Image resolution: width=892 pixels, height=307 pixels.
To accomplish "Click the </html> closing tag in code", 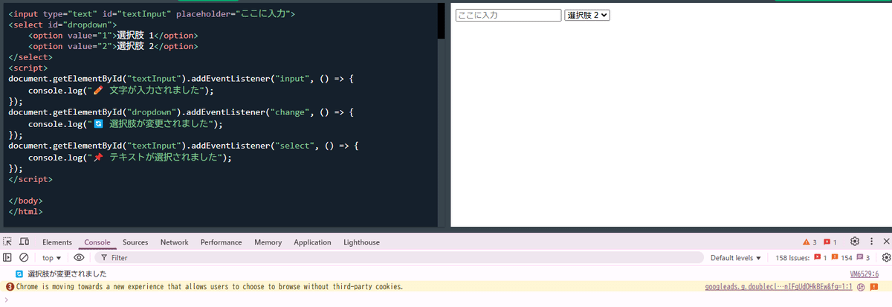I will 25,212.
